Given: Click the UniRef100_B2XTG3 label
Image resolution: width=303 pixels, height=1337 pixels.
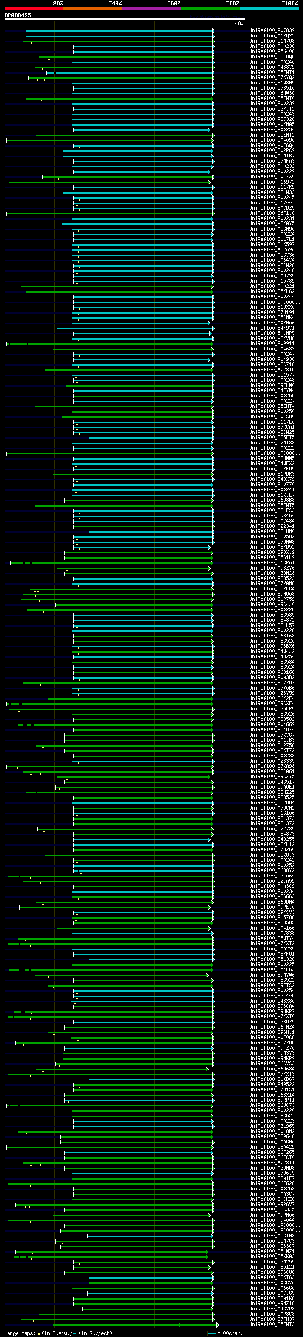Looking at the screenshot, I should 271,1277.
